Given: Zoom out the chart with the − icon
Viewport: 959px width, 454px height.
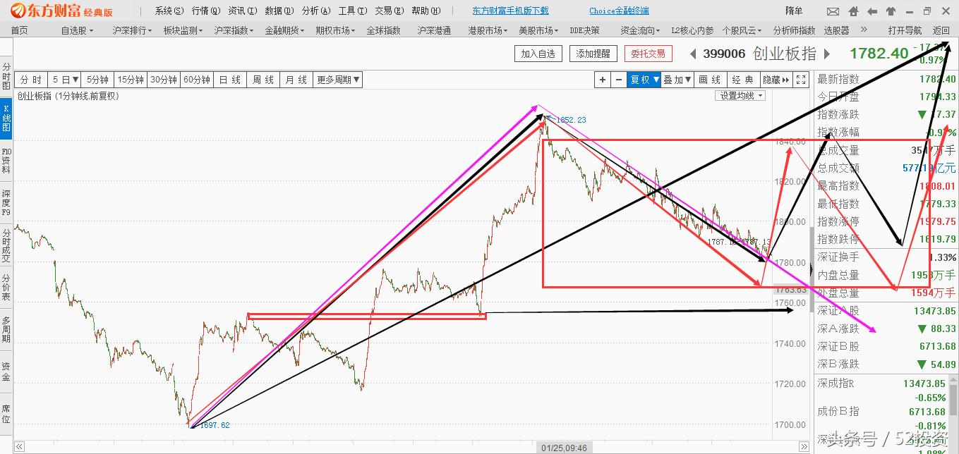Looking at the screenshot, I should tap(619, 80).
